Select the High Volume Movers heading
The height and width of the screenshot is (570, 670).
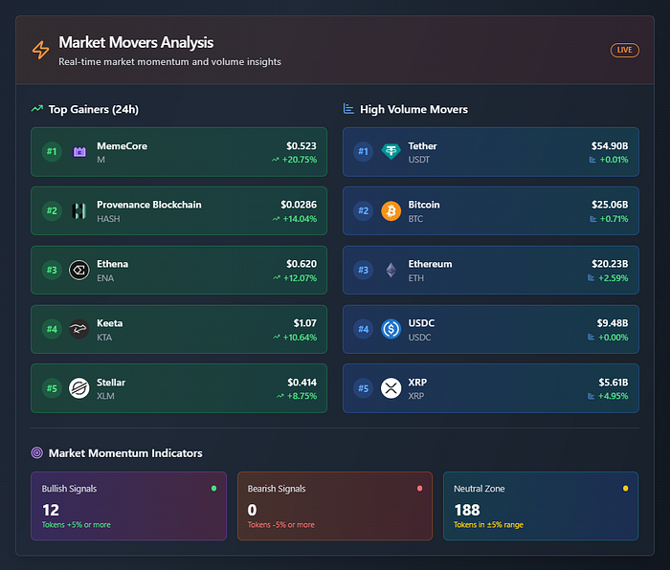[413, 109]
